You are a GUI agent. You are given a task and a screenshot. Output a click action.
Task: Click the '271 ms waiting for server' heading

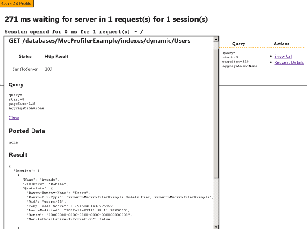point(106,19)
